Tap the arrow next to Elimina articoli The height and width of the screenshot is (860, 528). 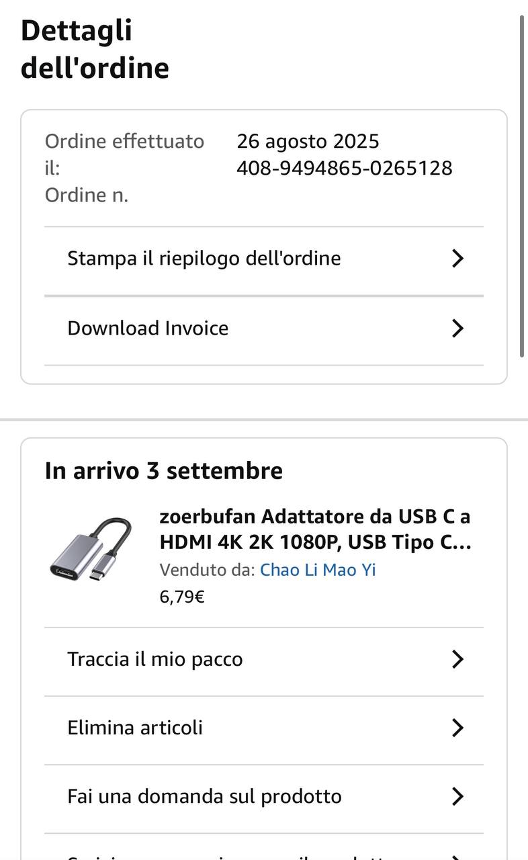[x=457, y=728]
